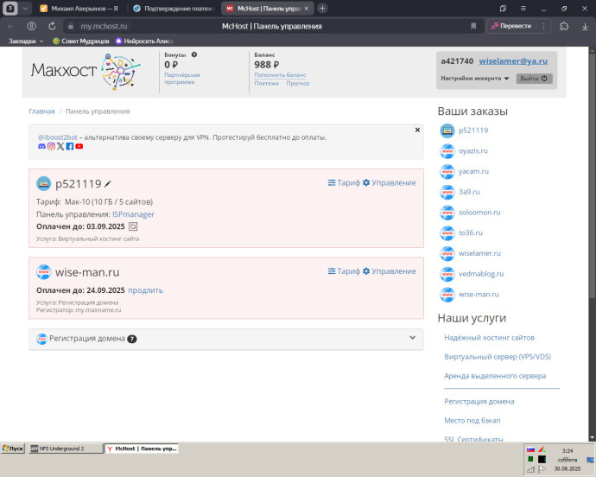
Task: Open browser extensions puzzle icon
Action: tap(564, 26)
